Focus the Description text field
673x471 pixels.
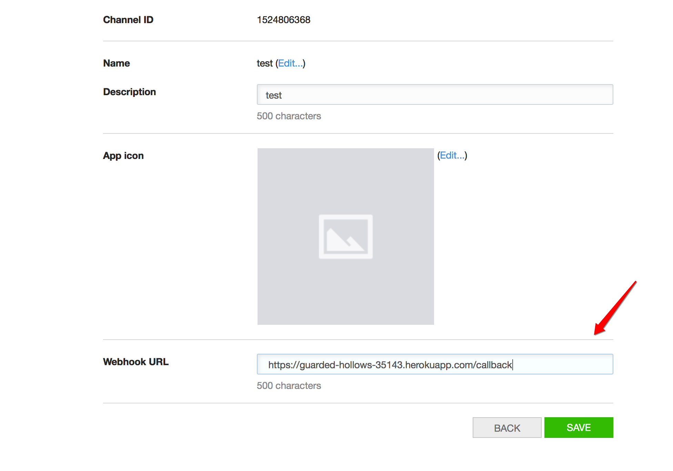434,94
